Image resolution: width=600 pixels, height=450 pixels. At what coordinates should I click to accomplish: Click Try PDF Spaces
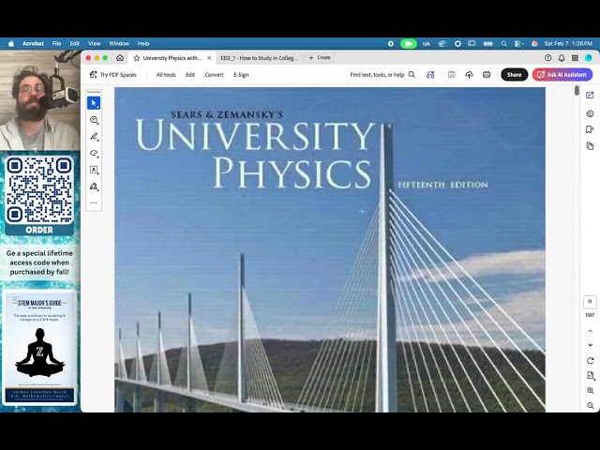click(x=112, y=75)
